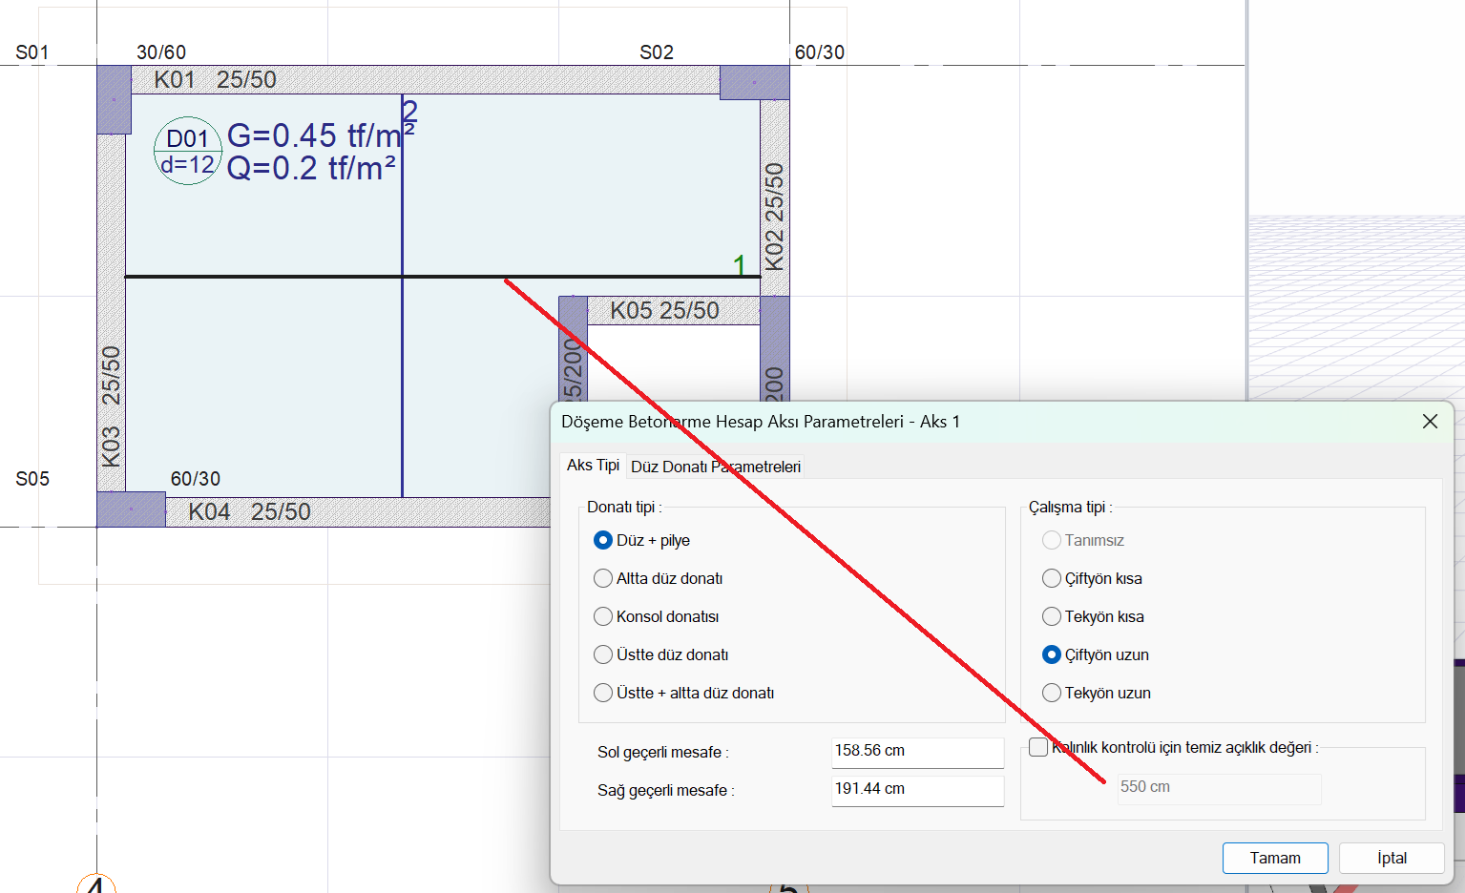Image resolution: width=1465 pixels, height=893 pixels.
Task: Enable the temiz açıklık değeri checkbox
Action: tap(1038, 747)
